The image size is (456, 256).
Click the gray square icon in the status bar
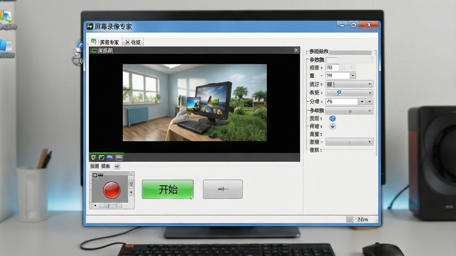coord(350,220)
